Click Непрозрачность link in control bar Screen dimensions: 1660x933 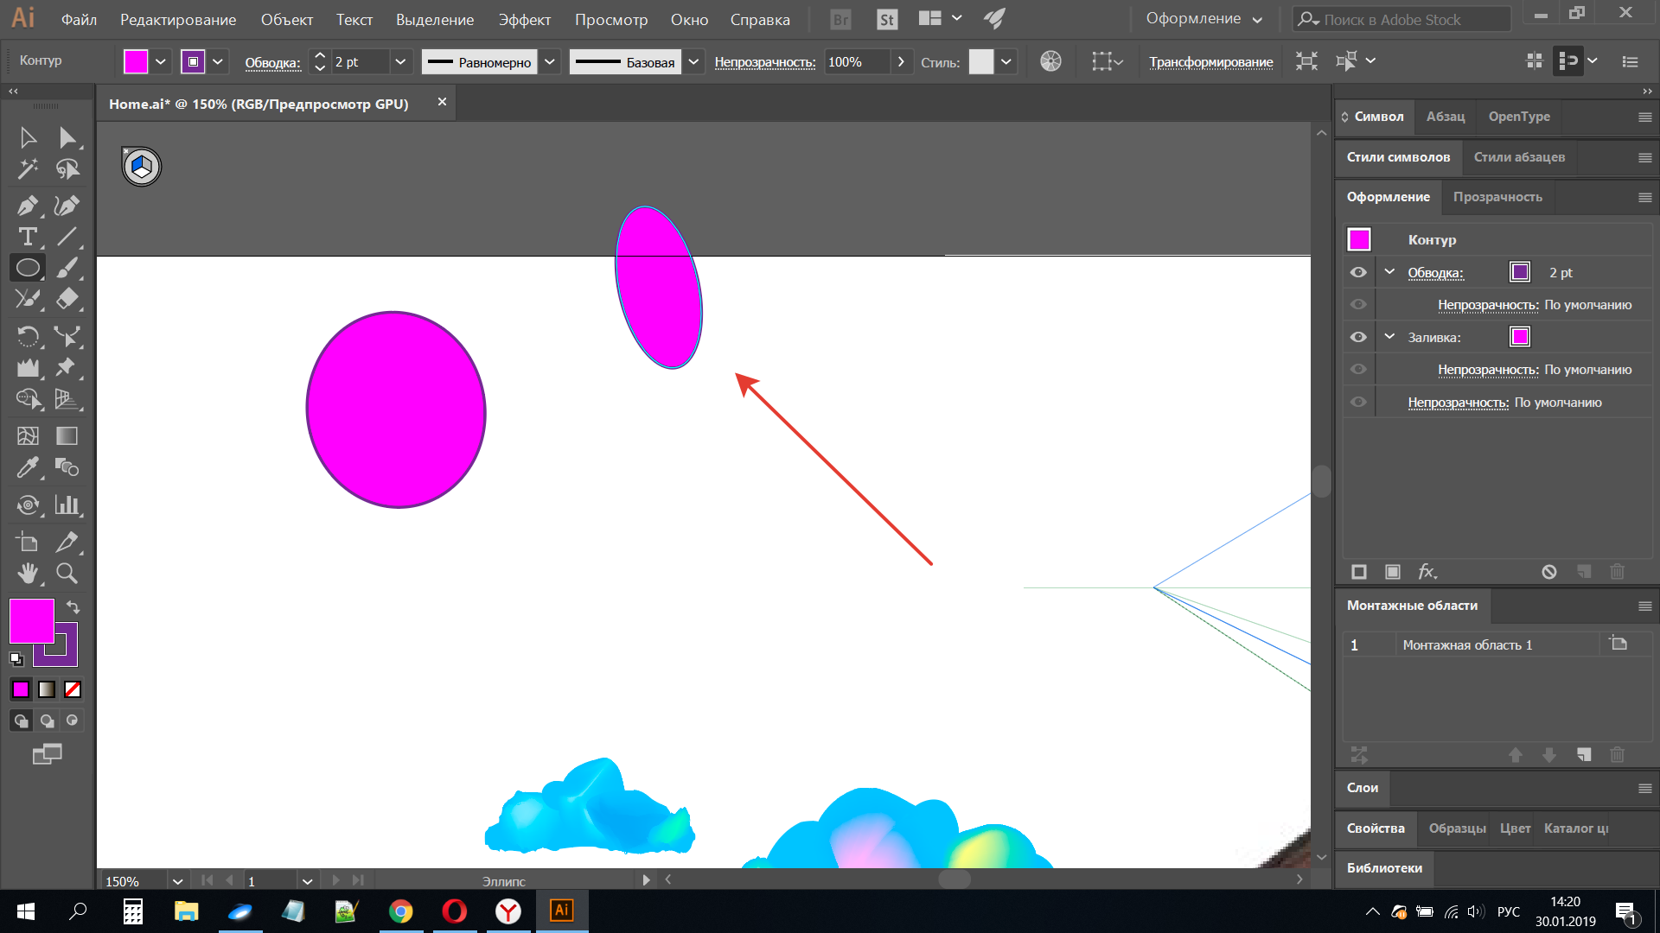764,62
